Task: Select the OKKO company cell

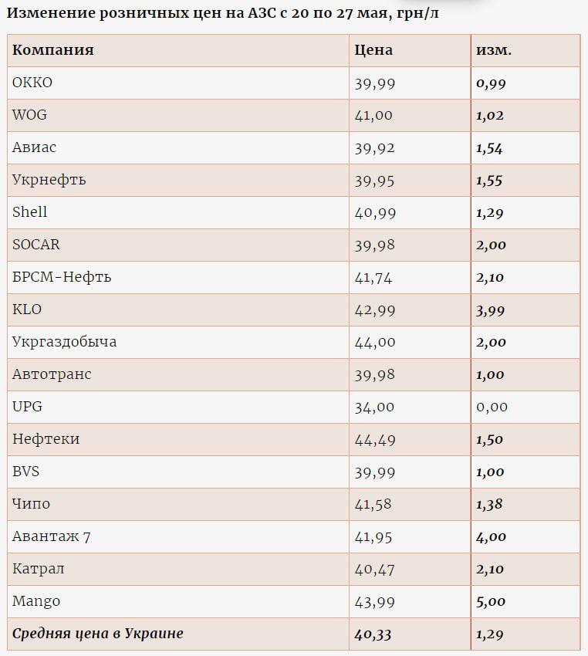Action: [32, 83]
